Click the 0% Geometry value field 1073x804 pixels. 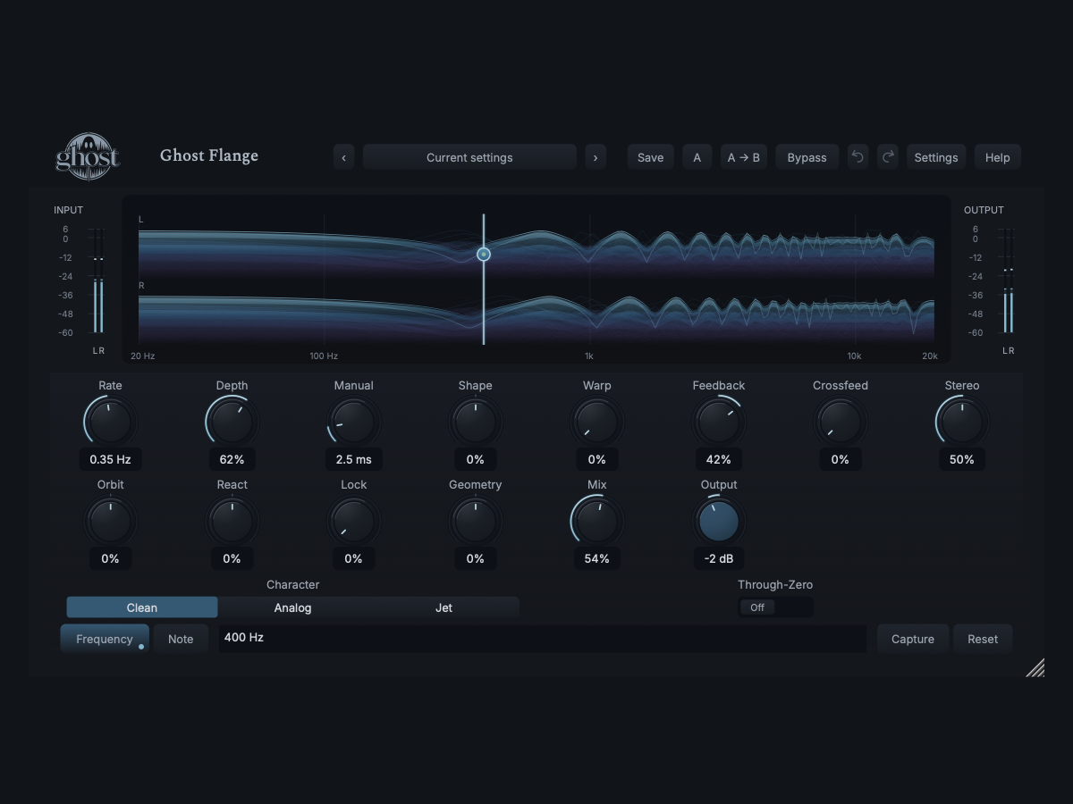[x=475, y=558]
